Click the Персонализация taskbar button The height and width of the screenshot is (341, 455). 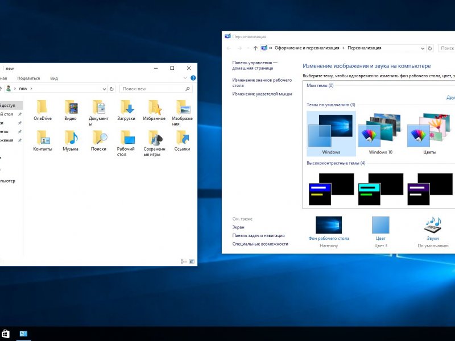23,334
